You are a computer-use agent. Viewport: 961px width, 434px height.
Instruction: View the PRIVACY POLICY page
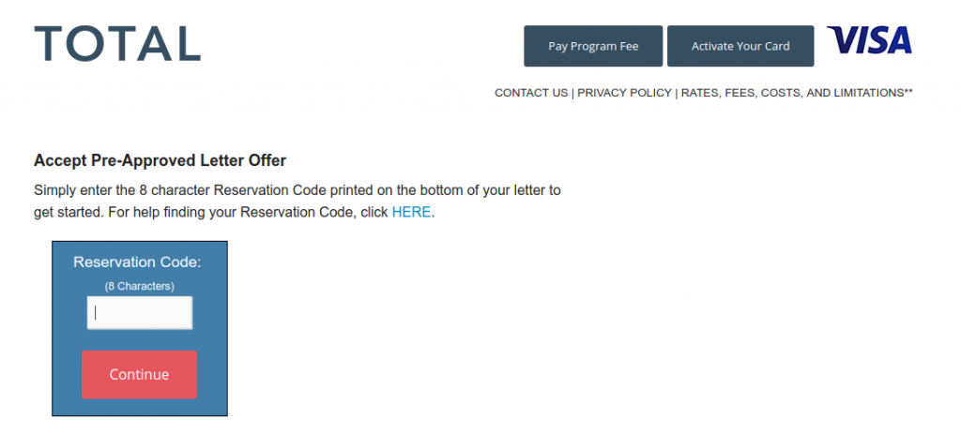click(x=624, y=93)
